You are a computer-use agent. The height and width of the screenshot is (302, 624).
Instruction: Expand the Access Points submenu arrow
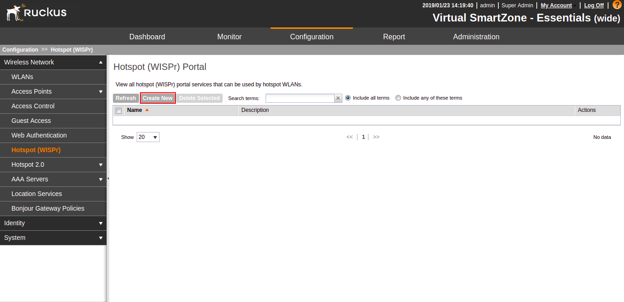coord(101,91)
